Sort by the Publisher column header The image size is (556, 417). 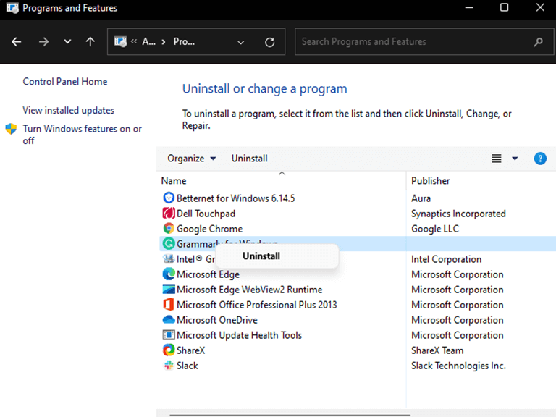point(431,181)
